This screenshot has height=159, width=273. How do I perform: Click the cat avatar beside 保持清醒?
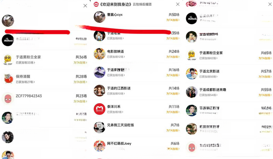click(8, 79)
